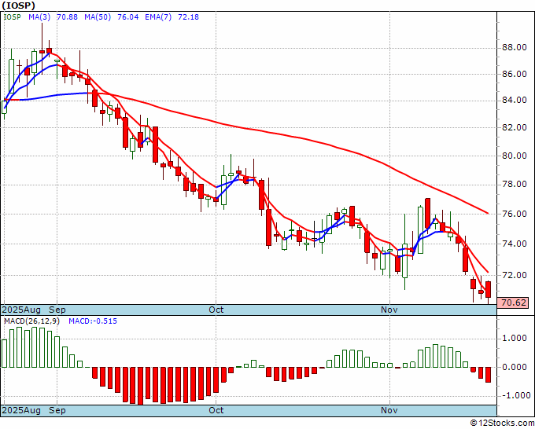
Task: Click the 80.00 price axis label
Action: point(515,156)
